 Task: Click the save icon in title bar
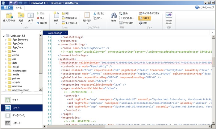coord(11,3)
